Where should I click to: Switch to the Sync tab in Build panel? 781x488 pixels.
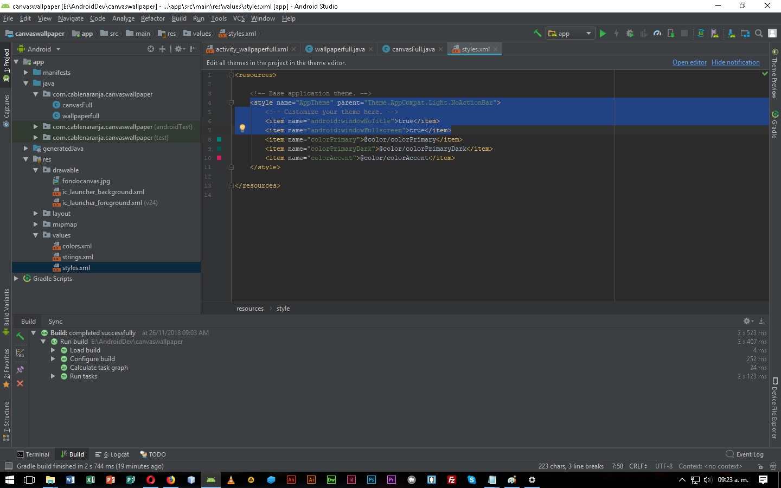[55, 322]
